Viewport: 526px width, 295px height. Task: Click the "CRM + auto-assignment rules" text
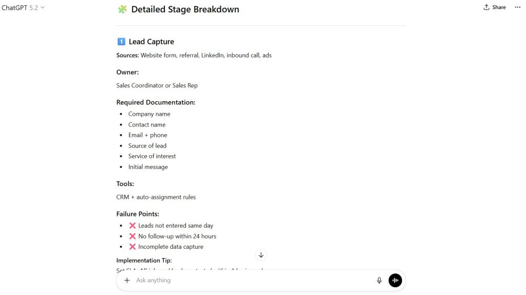coord(156,197)
